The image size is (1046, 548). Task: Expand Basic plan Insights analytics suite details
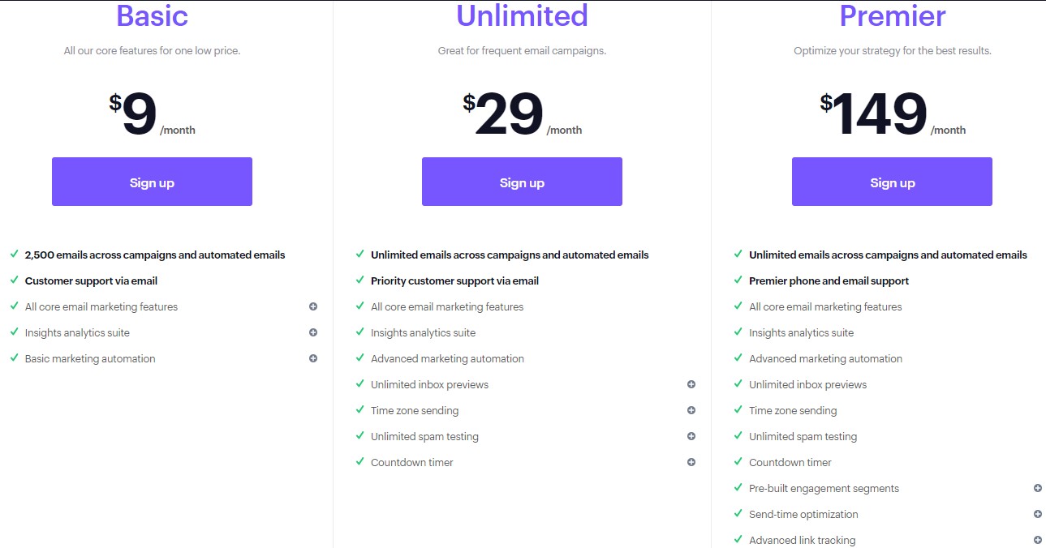click(x=313, y=332)
